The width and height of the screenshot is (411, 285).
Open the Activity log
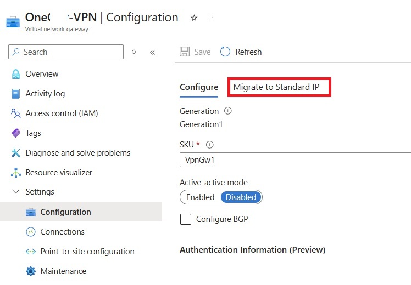pos(45,94)
